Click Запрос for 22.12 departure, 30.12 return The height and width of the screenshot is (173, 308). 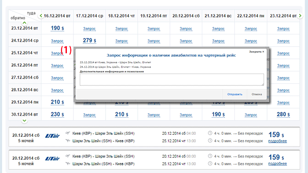coord(251,115)
